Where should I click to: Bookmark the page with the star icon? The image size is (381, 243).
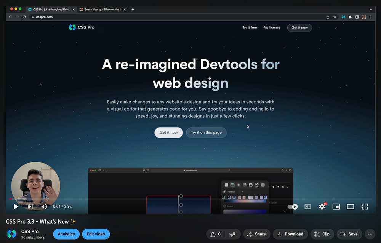[x=335, y=17]
